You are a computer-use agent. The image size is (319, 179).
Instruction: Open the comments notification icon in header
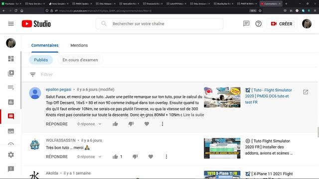[x=246, y=23]
